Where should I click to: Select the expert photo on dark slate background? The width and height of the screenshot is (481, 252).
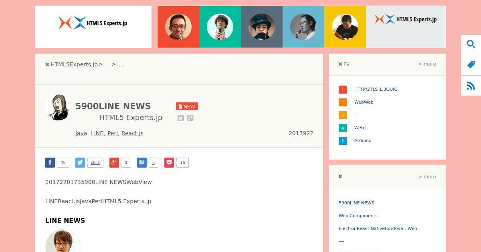click(x=262, y=27)
